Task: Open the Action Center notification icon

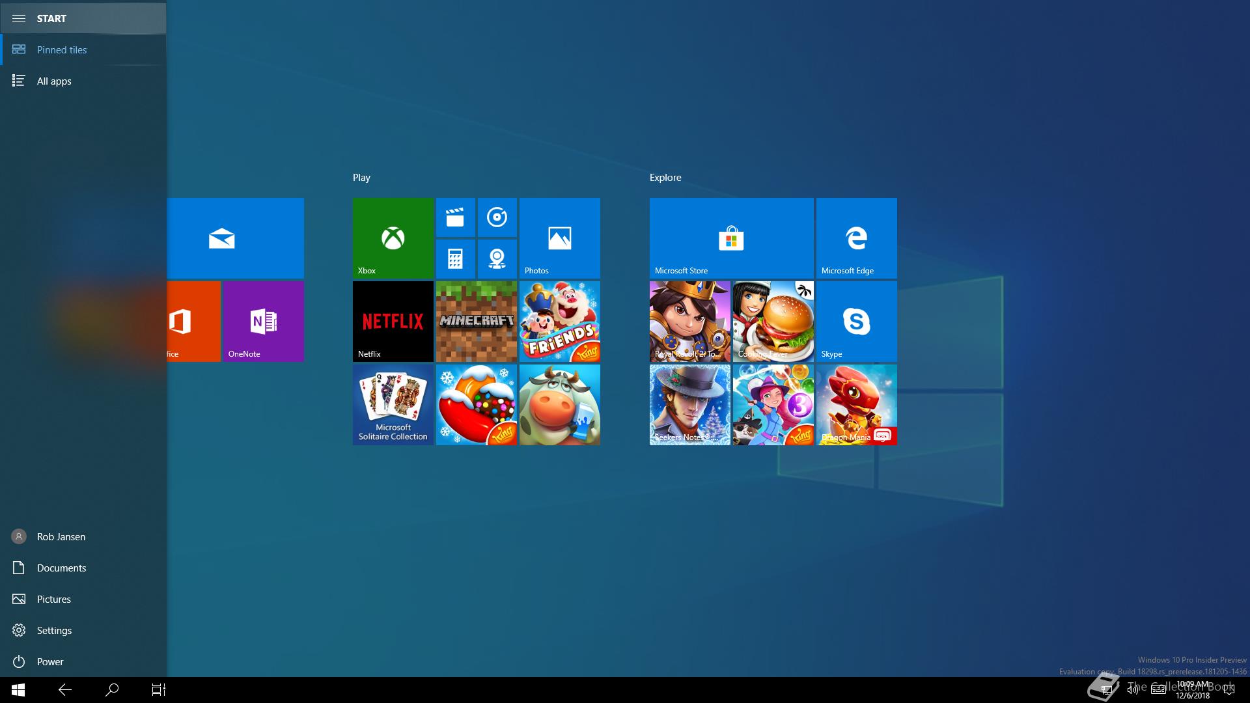Action: (1229, 690)
